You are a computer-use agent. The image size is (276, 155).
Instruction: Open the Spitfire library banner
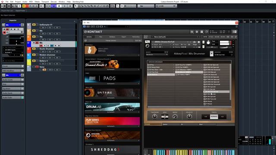(112, 93)
